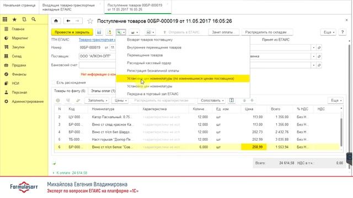Click the Банковский счет input field
The image size is (353, 198).
pos(97,65)
